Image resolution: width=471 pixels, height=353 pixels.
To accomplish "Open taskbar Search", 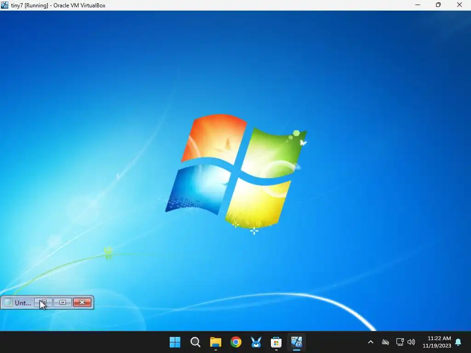I will point(195,342).
